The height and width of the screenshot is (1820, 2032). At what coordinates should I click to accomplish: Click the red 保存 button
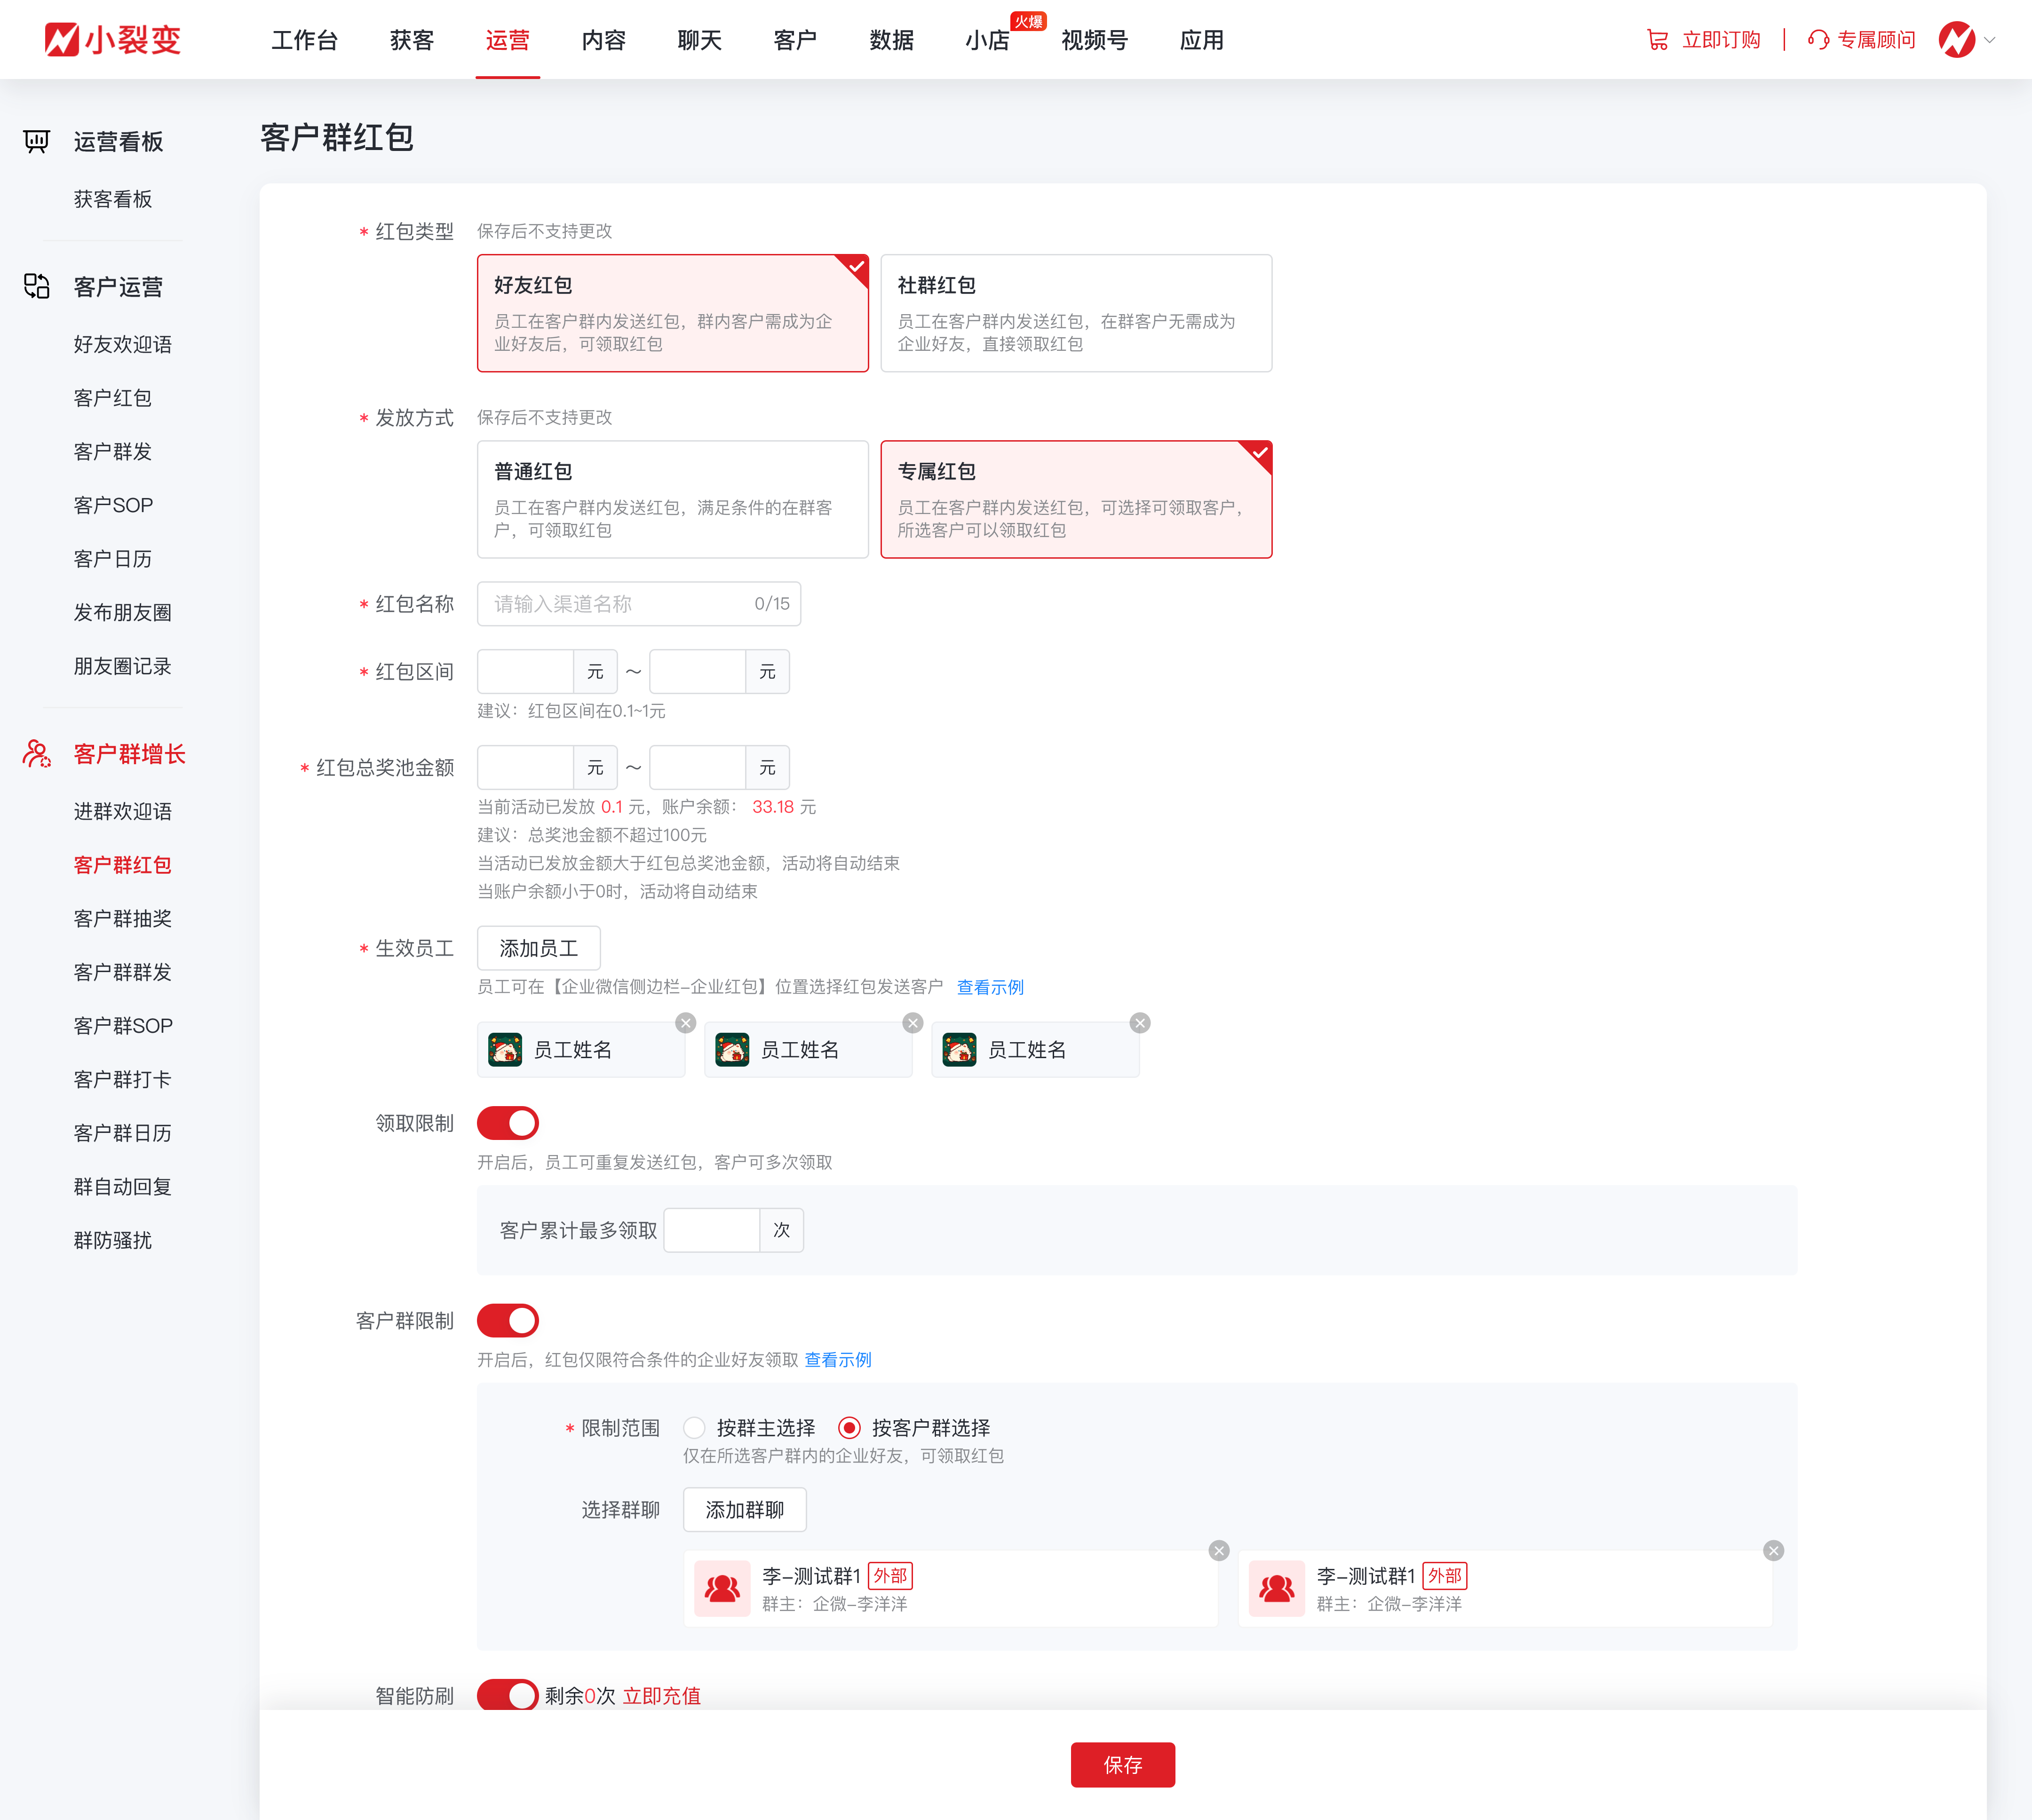coord(1122,1765)
